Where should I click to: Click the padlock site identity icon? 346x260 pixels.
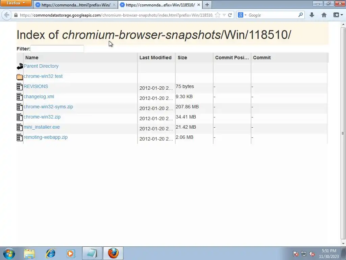[x=16, y=15]
